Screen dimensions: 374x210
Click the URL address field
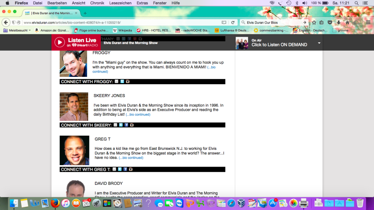(x=122, y=22)
